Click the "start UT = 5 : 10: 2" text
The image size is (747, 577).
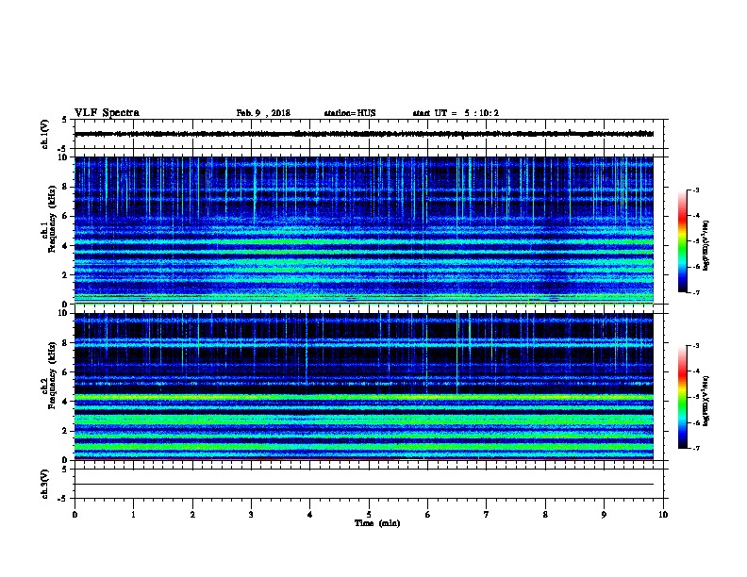coord(456,113)
